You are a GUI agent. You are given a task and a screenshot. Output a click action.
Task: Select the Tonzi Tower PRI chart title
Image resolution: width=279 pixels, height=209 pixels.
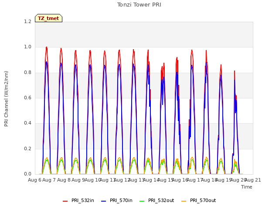pyautogui.click(x=139, y=5)
